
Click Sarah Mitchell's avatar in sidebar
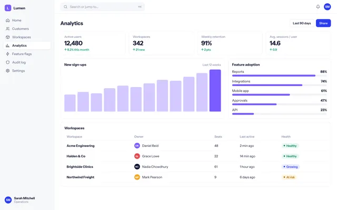tap(8, 200)
